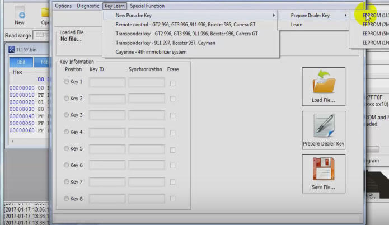Screen dimensions: 389x225
Task: Choose the first EEPROM (1L option
Action: pyautogui.click(x=375, y=15)
